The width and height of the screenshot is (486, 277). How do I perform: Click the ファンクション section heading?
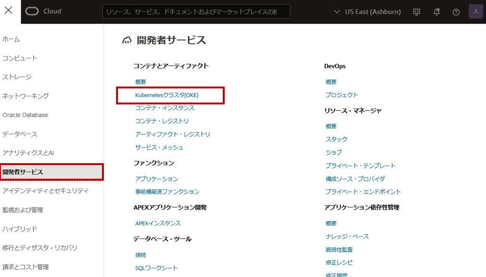tap(154, 163)
